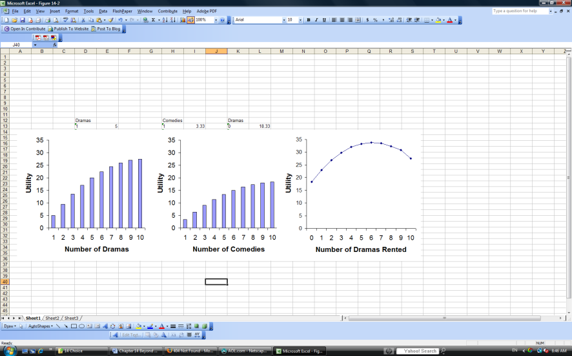This screenshot has width=572, height=356.
Task: Toggle Align Right
Action: pyautogui.click(x=350, y=20)
